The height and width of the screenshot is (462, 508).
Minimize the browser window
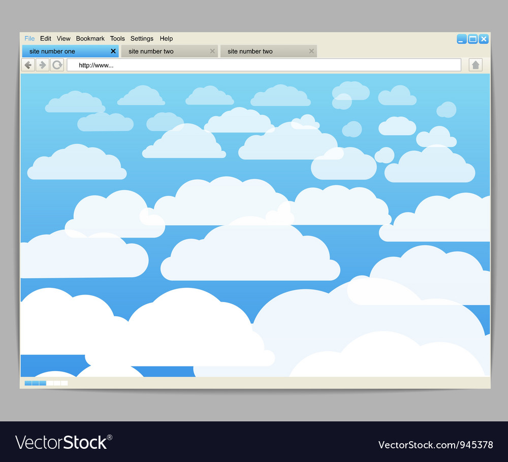coord(461,39)
